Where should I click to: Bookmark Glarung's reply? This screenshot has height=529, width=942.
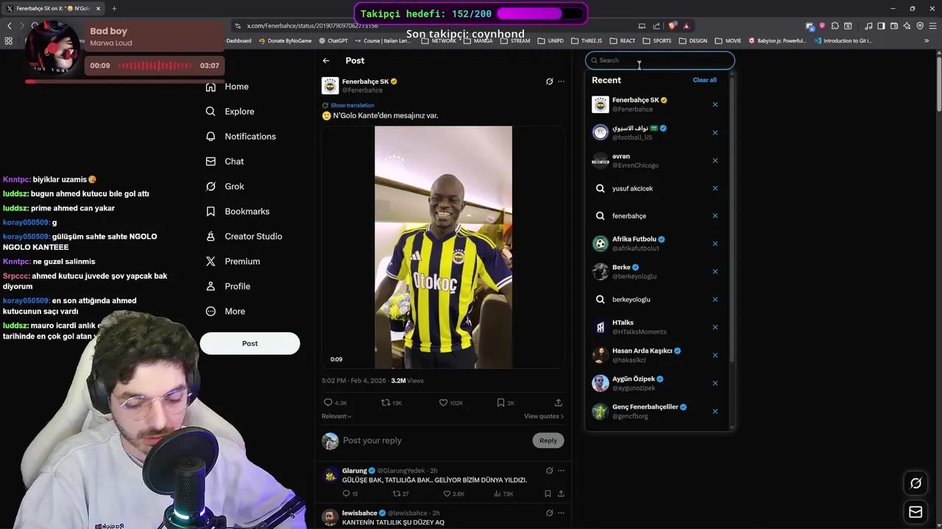548,494
